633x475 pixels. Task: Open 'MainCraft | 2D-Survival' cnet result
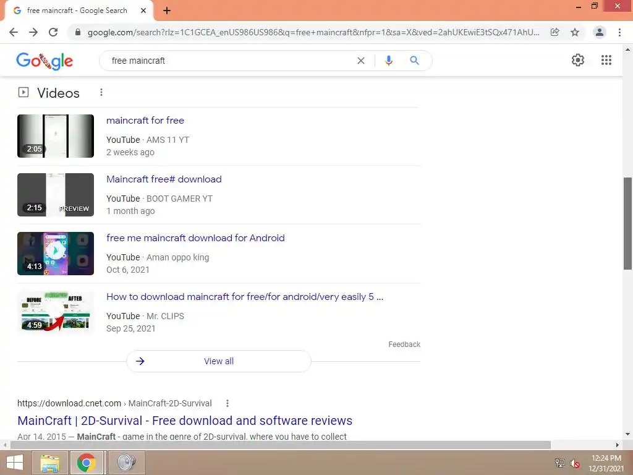tap(185, 421)
